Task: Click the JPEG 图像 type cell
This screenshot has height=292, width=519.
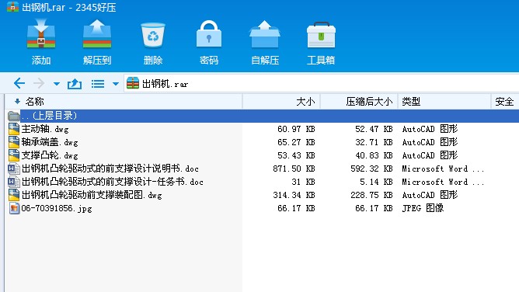Action: pyautogui.click(x=423, y=208)
